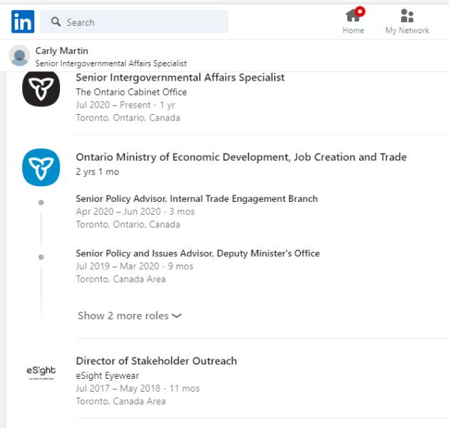Click the search magnifier icon
The image size is (449, 428).
coord(56,22)
